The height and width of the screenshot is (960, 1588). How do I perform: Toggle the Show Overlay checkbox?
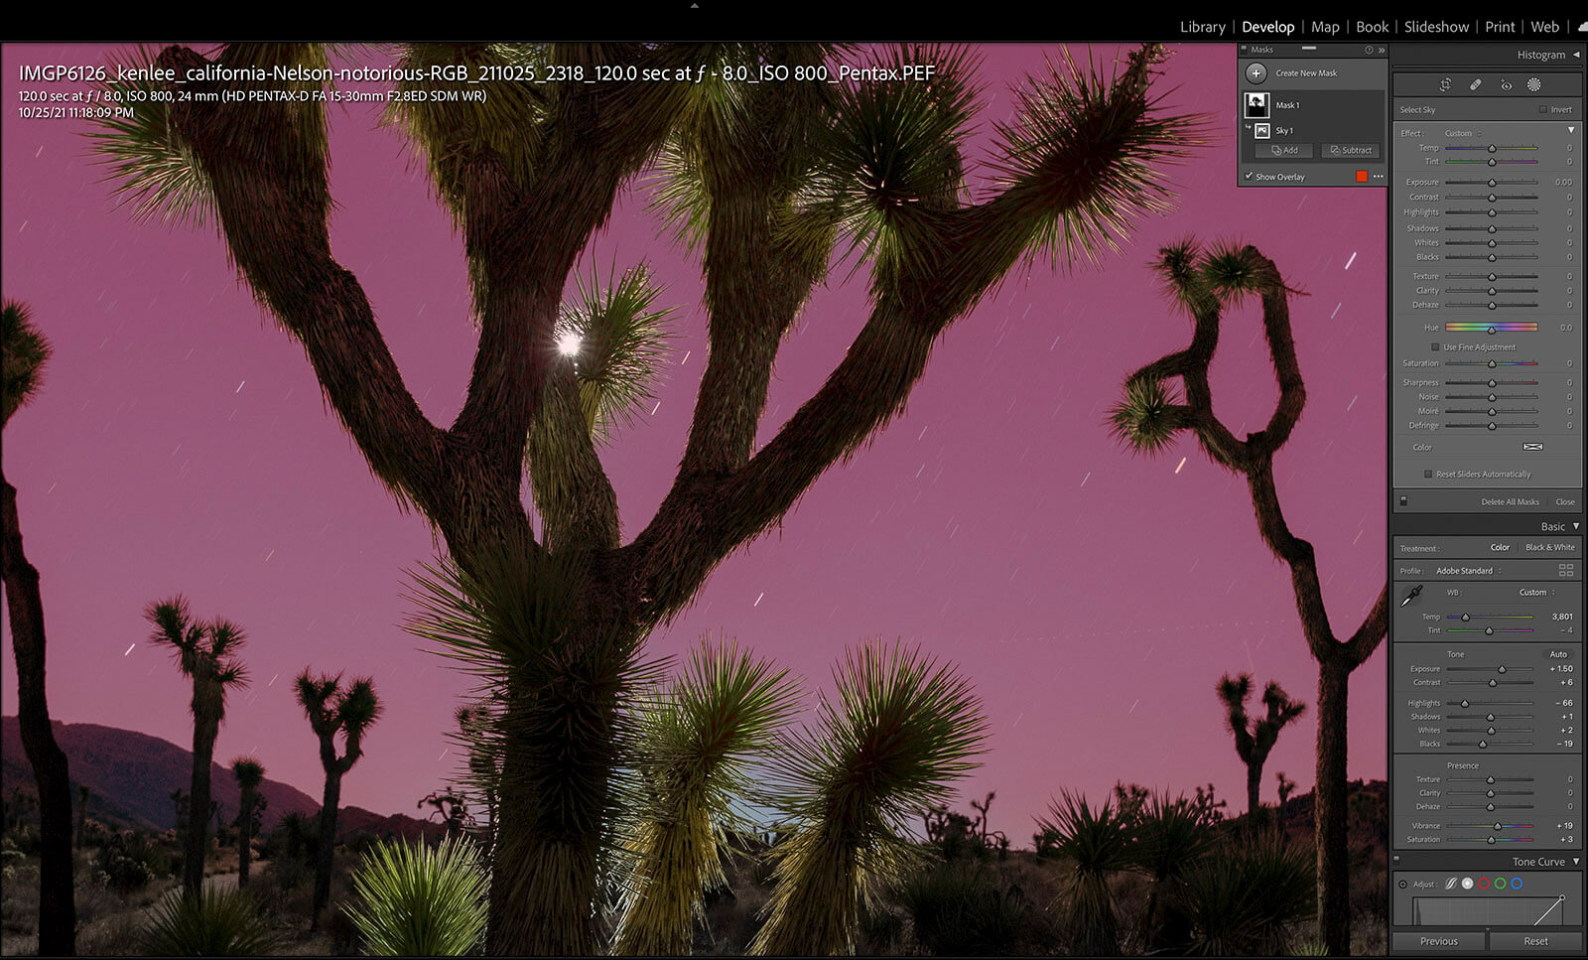pyautogui.click(x=1249, y=177)
